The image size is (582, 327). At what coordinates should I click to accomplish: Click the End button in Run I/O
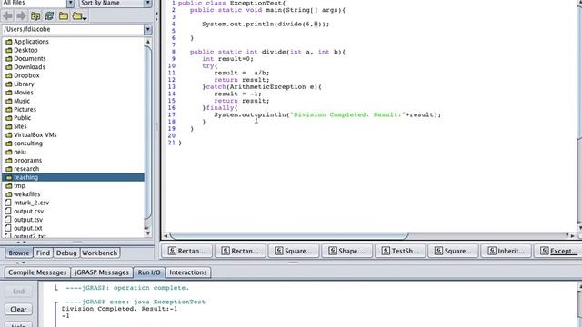click(18, 292)
